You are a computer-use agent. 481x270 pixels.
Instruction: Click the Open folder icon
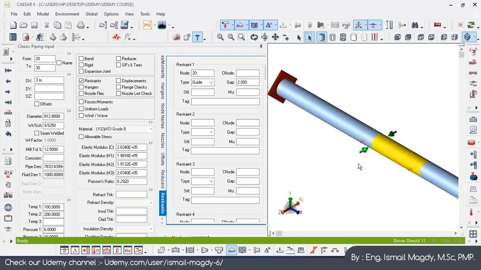click(24, 25)
